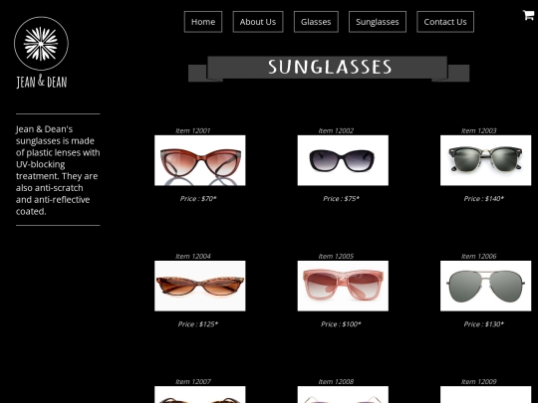Viewport: 538px width, 403px height.
Task: Click the Jean & Dean starburst logo
Action: pos(41,44)
